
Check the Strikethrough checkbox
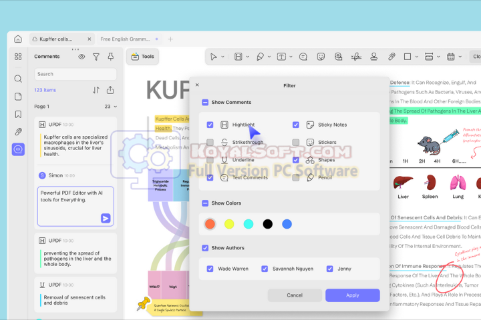click(210, 142)
